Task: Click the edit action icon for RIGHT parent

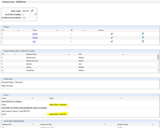Action: [x=112, y=34]
